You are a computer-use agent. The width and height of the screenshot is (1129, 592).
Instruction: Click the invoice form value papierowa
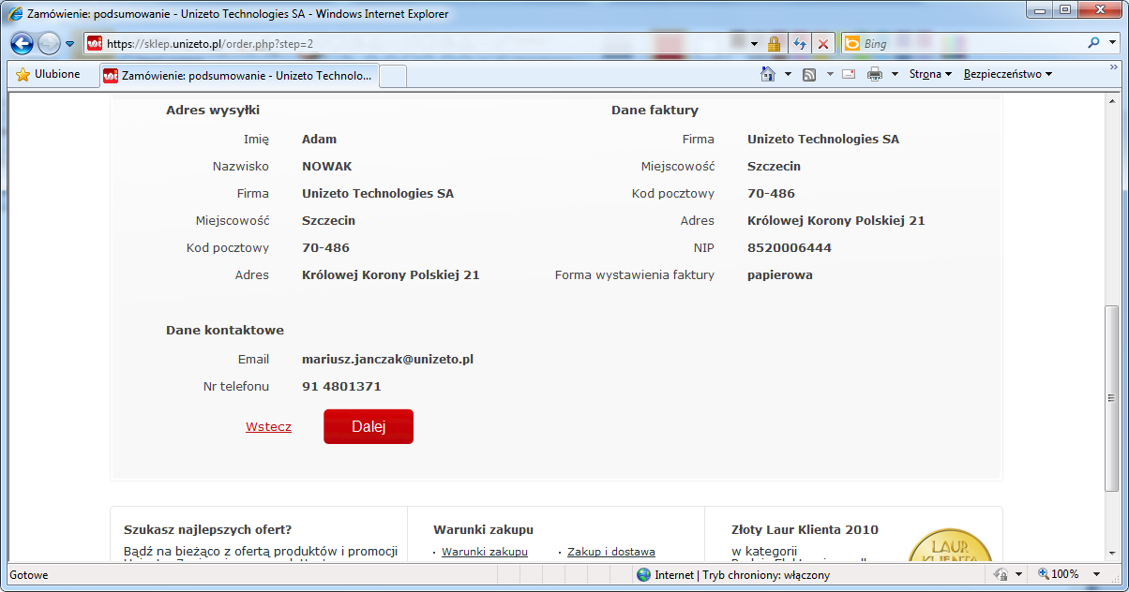click(x=780, y=275)
